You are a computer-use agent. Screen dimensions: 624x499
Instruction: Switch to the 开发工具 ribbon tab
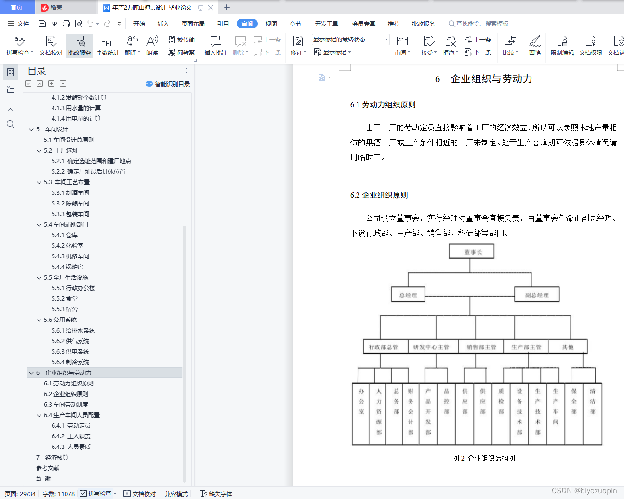327,24
